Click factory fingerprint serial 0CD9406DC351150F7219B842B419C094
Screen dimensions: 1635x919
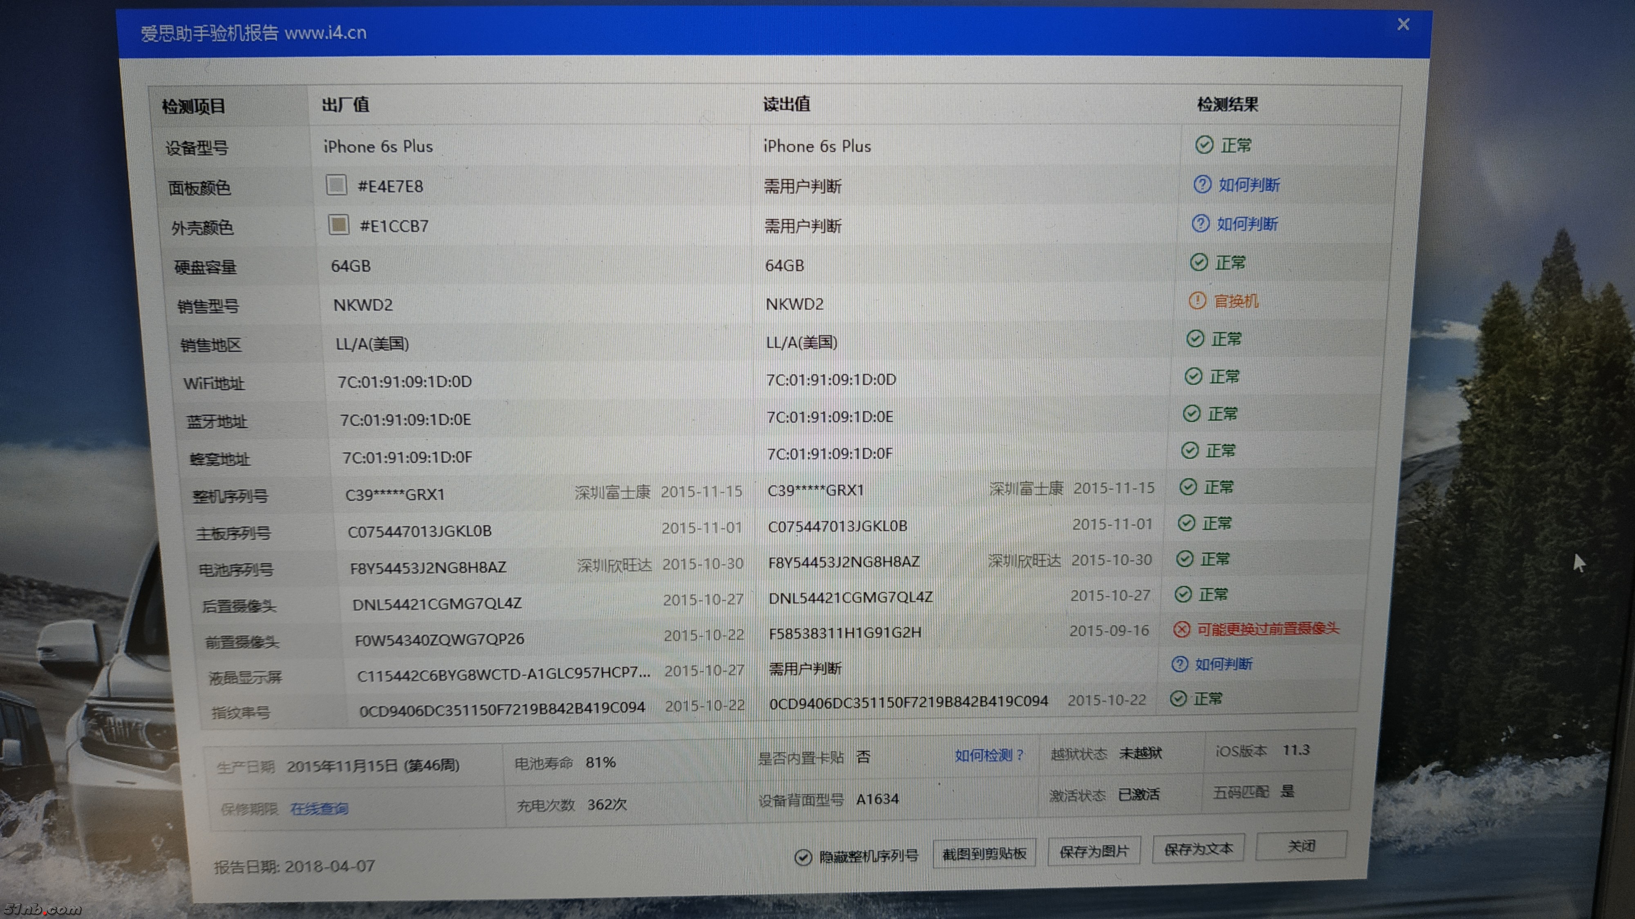[502, 709]
